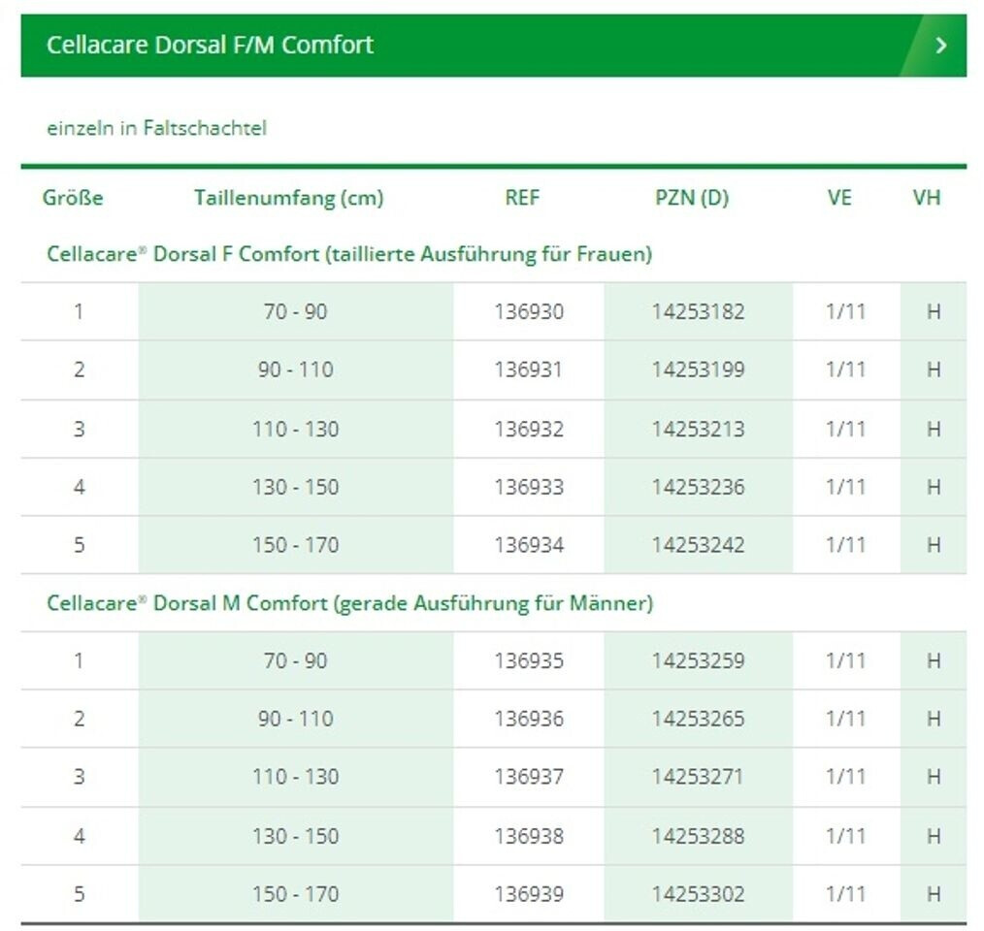Click the VE column header

click(x=839, y=198)
